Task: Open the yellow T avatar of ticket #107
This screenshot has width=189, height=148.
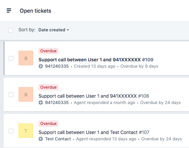Action: (26, 131)
